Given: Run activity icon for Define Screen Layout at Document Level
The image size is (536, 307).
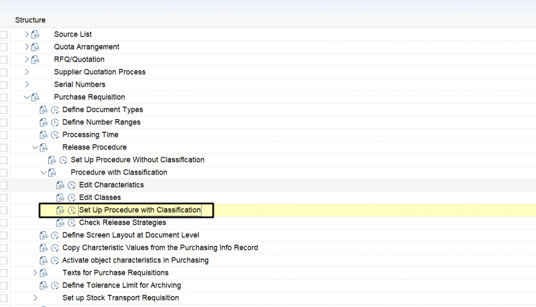Looking at the screenshot, I should [55, 235].
